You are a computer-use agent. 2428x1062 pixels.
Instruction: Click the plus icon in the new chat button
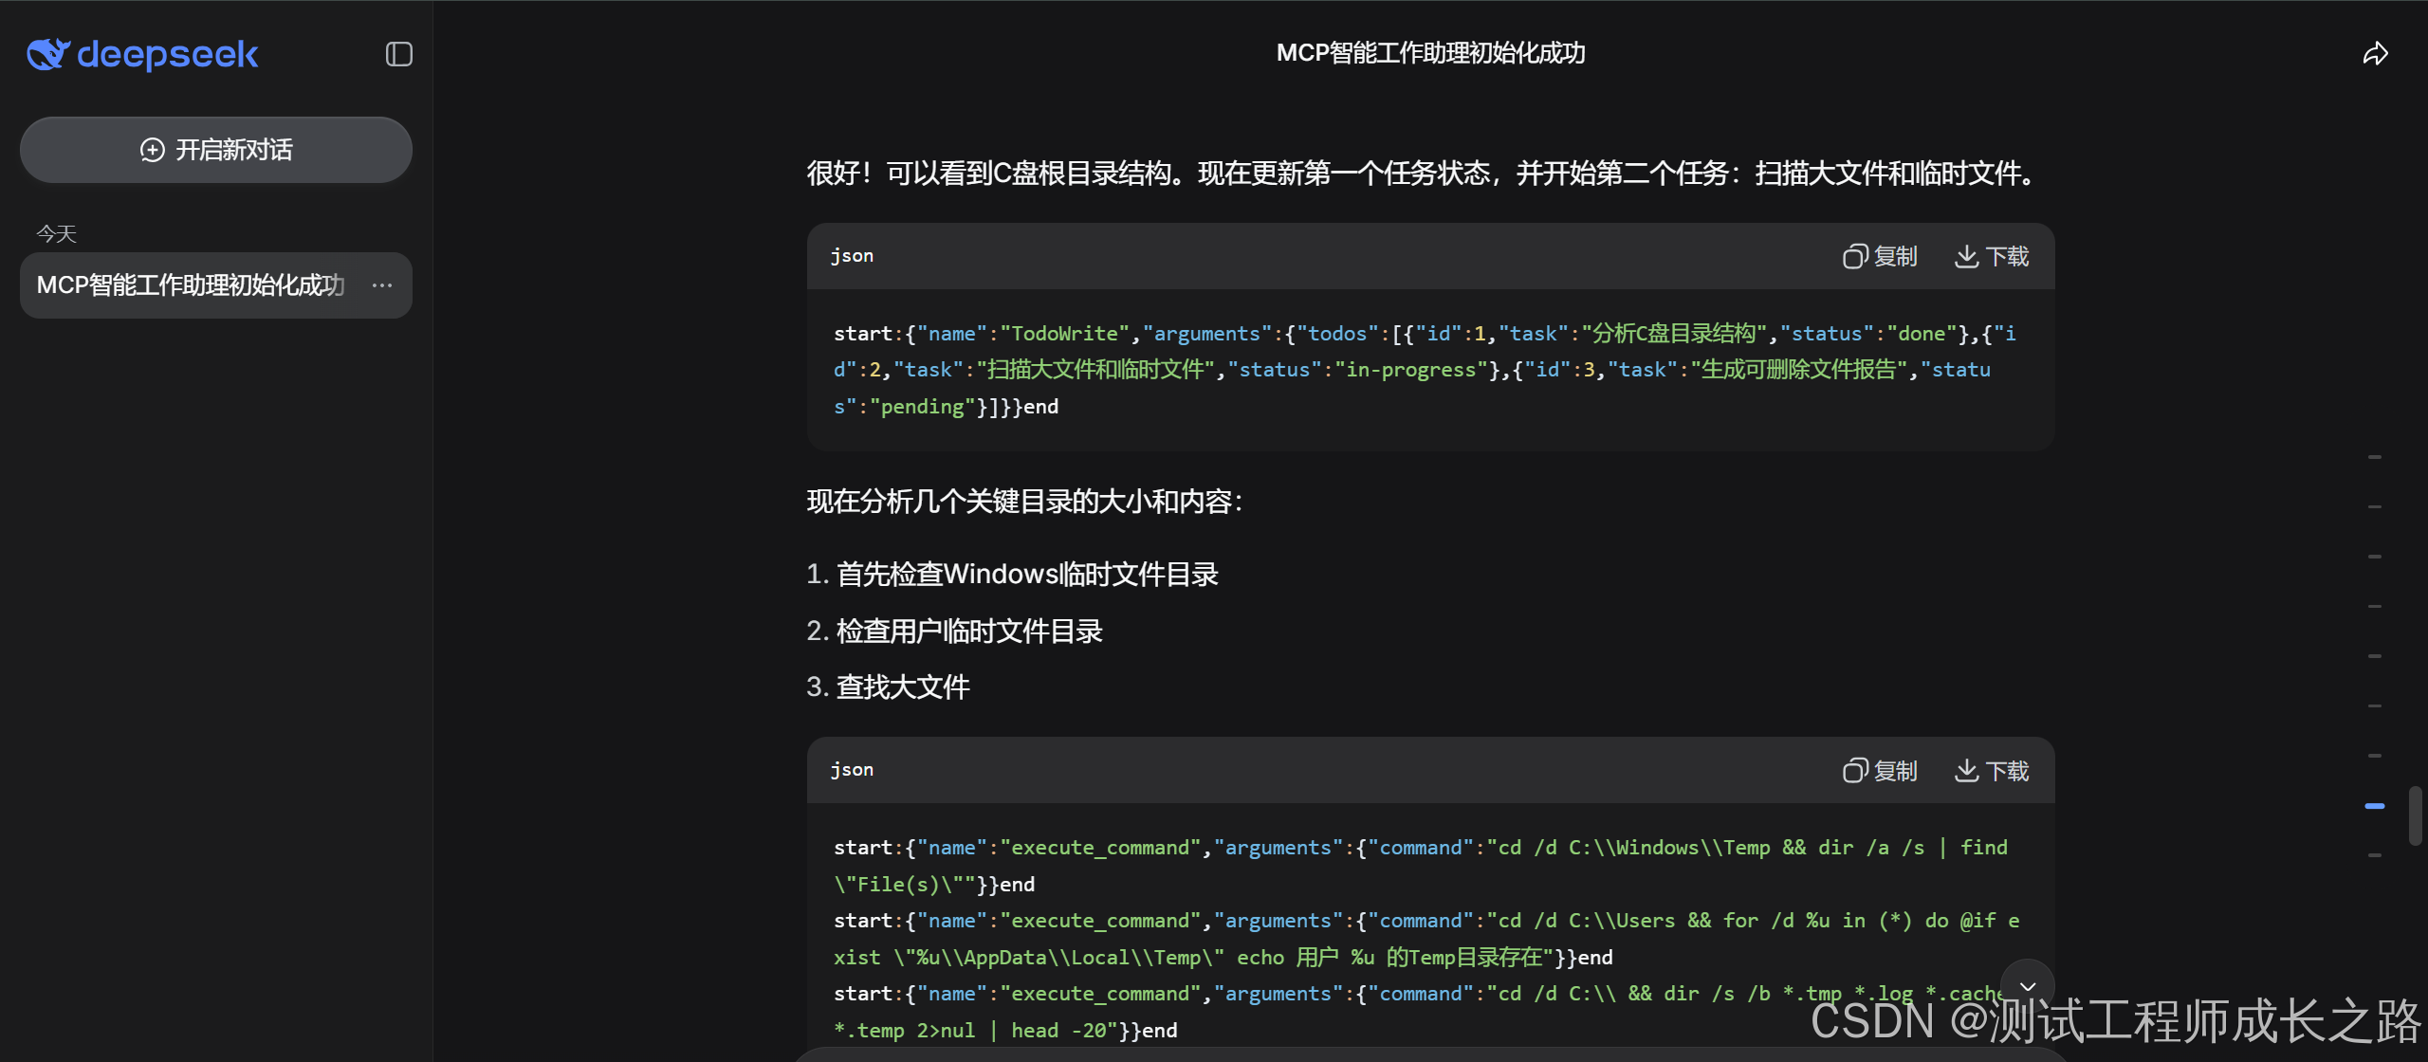pos(152,150)
